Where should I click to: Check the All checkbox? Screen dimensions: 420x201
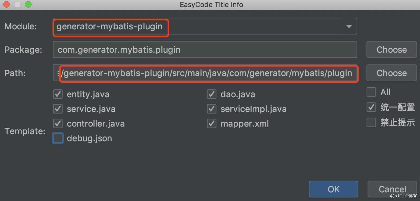point(371,92)
